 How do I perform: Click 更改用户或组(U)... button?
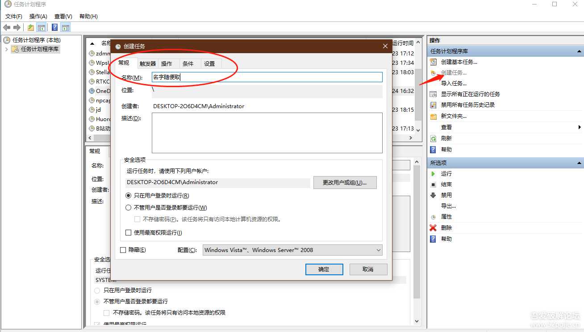345,183
